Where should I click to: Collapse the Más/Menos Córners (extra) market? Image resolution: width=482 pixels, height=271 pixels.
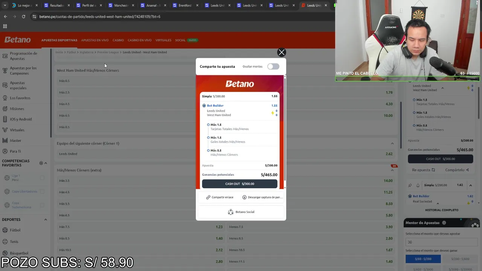(x=392, y=170)
